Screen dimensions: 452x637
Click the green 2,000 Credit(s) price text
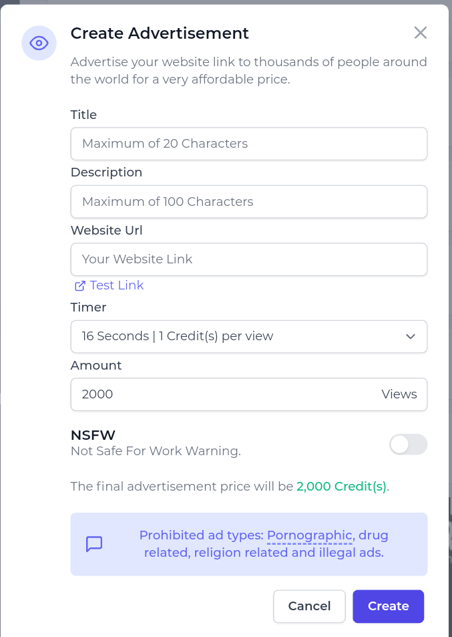coord(341,487)
